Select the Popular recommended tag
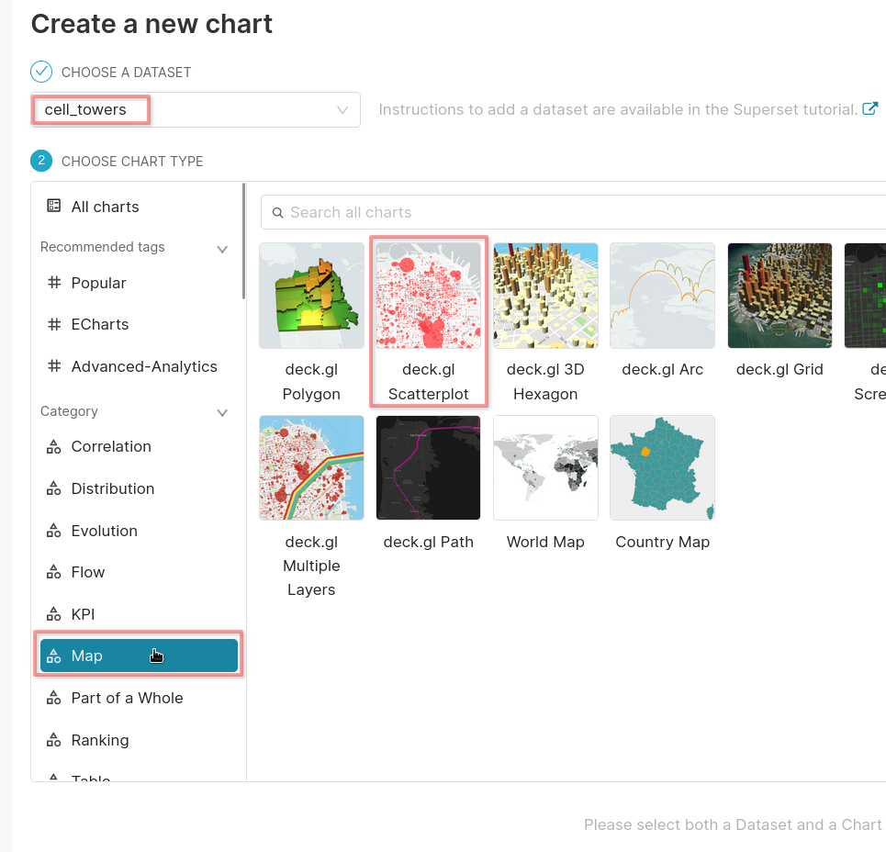 [98, 283]
